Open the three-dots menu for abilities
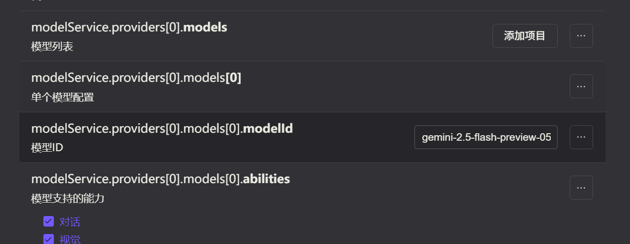The height and width of the screenshot is (244, 630). pos(581,188)
